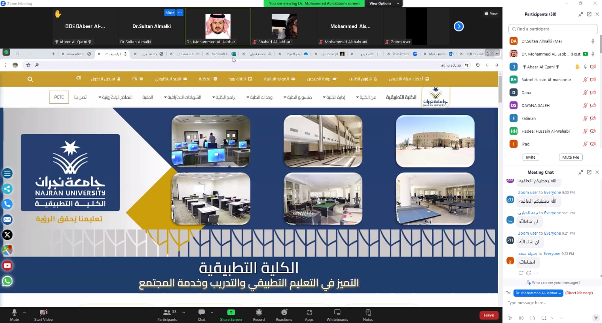602x323 pixels.
Task: Open the Notes icon in the bottom toolbar
Action: click(x=368, y=313)
